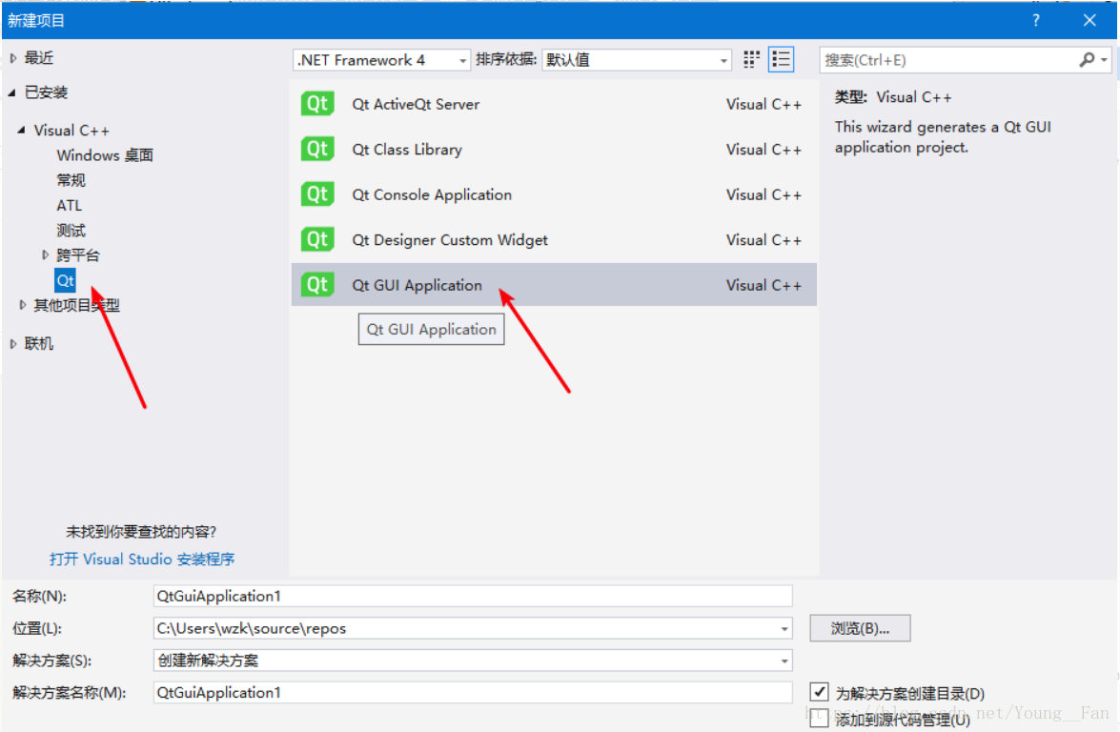
Task: Select Qt GUI Application template
Action: click(554, 285)
